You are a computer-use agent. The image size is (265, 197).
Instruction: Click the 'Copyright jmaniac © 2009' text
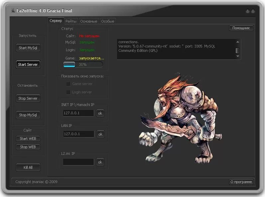(x=36, y=182)
